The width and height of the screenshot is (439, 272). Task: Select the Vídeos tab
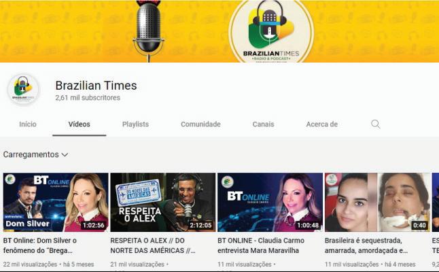click(80, 124)
